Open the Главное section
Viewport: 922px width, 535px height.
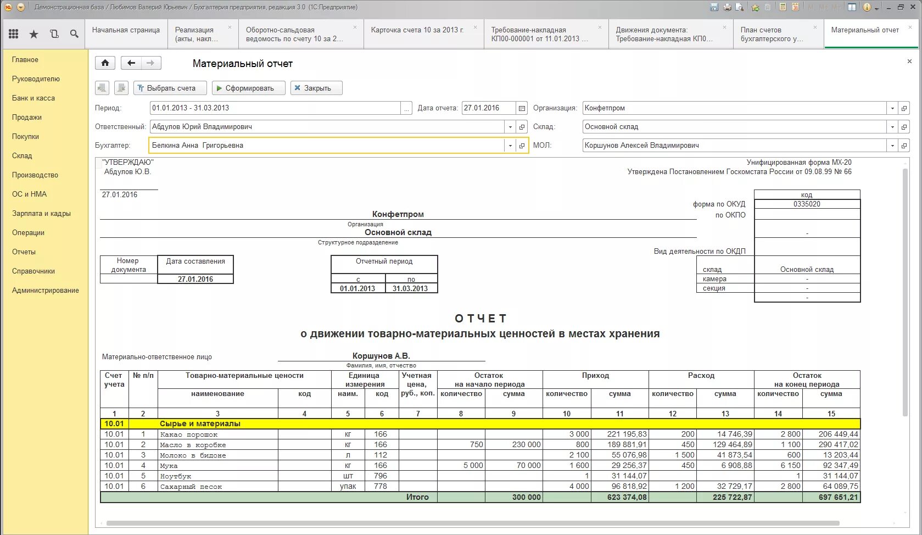click(25, 60)
